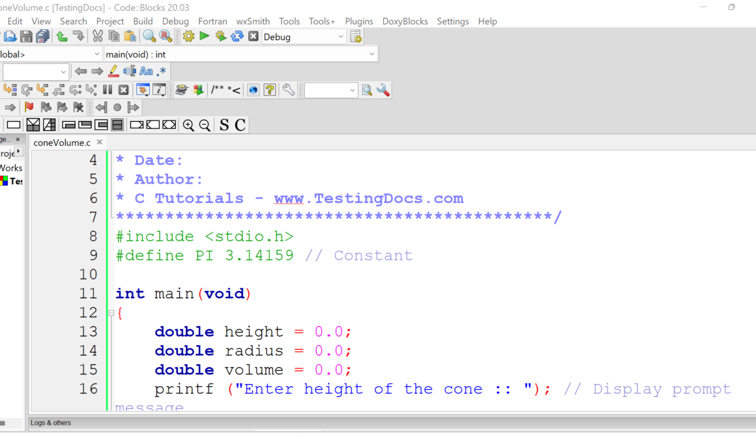Expand the main(void) : int function dropdown

(372, 54)
